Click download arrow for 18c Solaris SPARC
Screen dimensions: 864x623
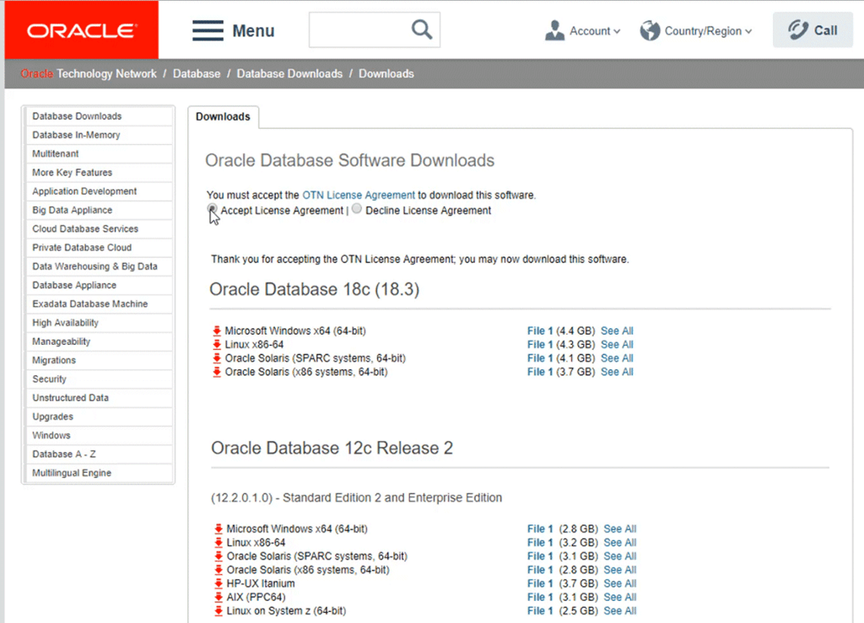pos(217,358)
